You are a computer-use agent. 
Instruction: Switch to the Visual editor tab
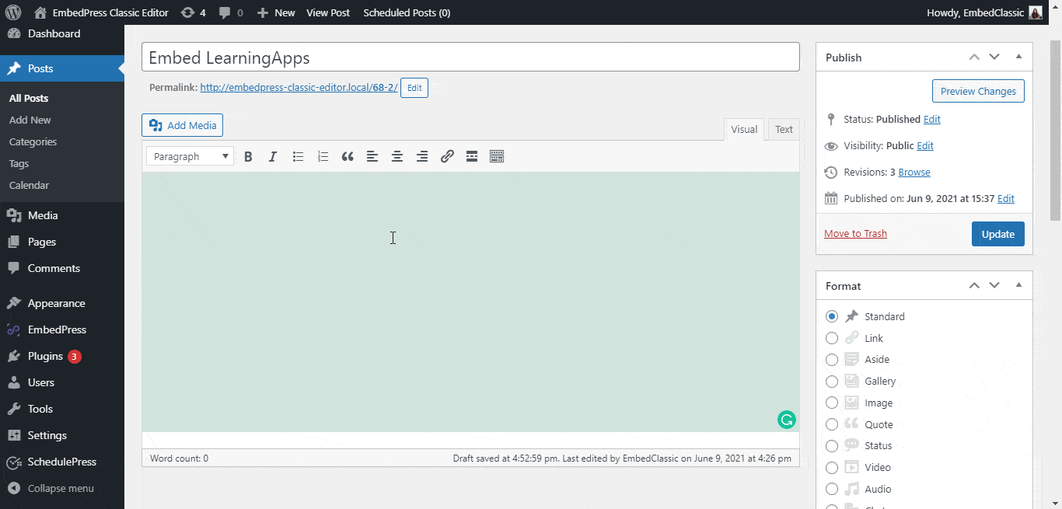[744, 130]
